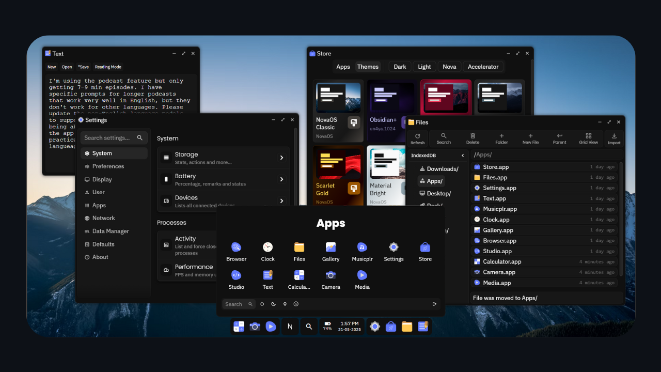Click the Open button in Text editor

point(67,67)
